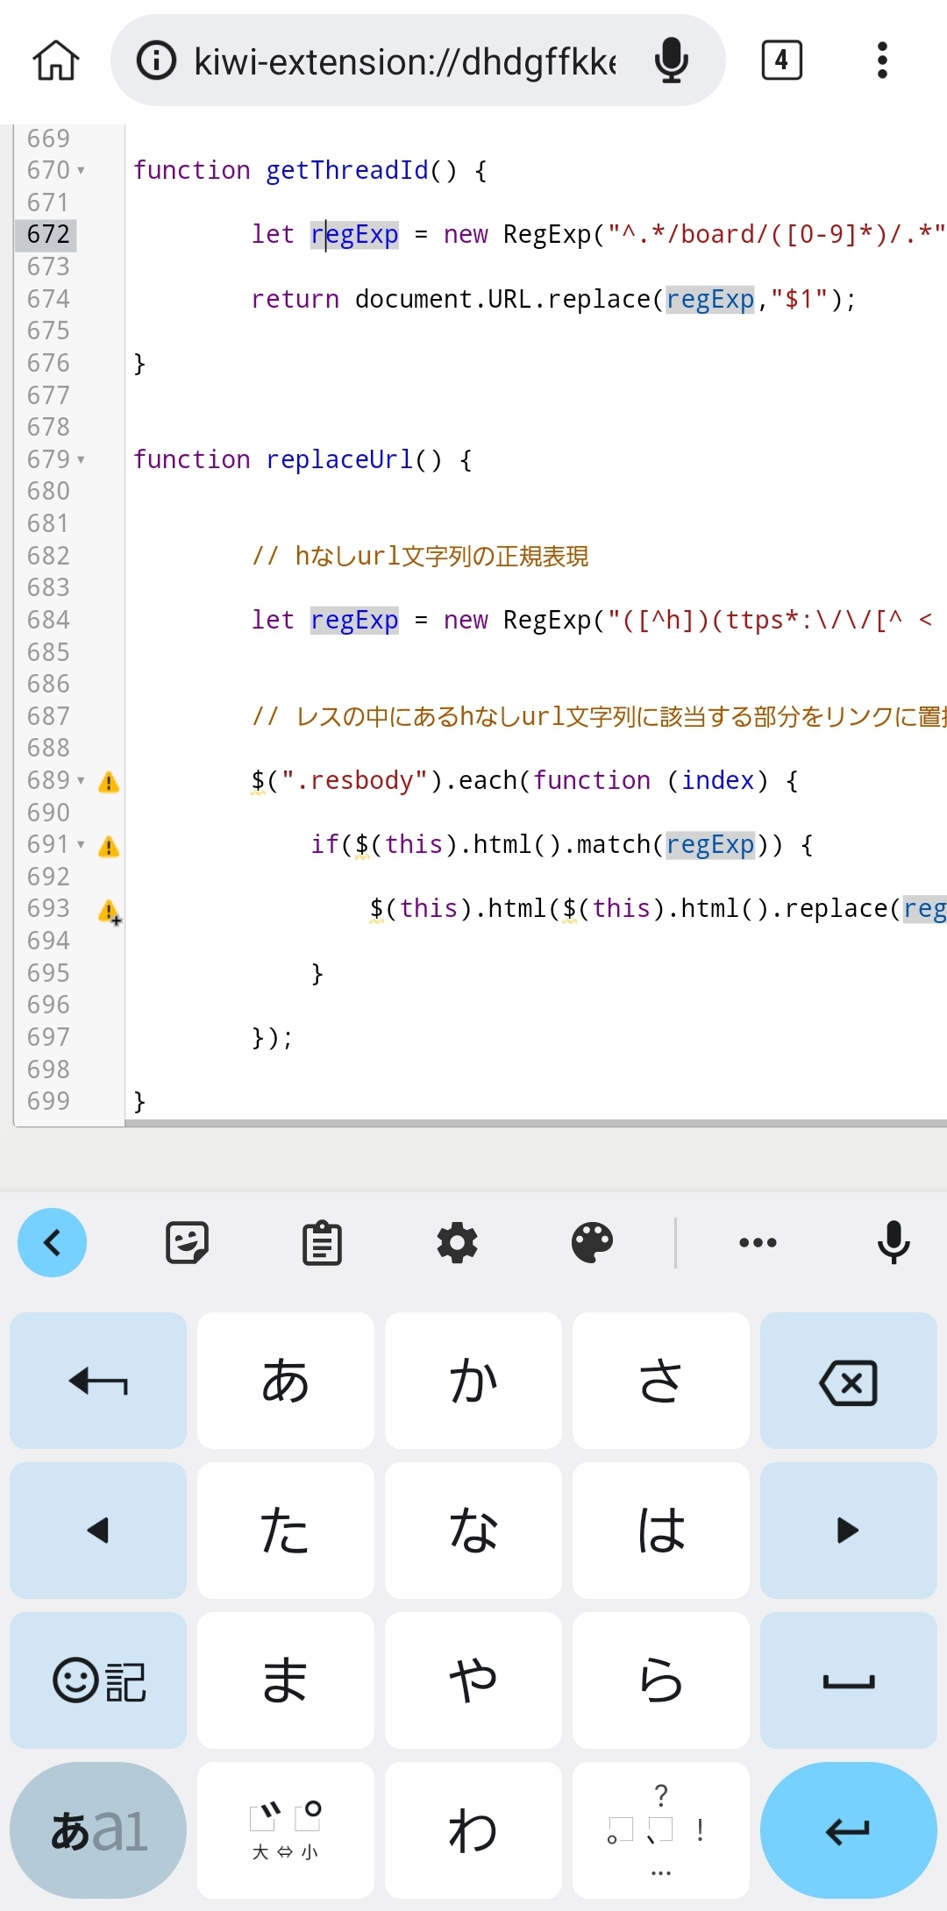Open the keyboard clipboard icon

point(322,1242)
